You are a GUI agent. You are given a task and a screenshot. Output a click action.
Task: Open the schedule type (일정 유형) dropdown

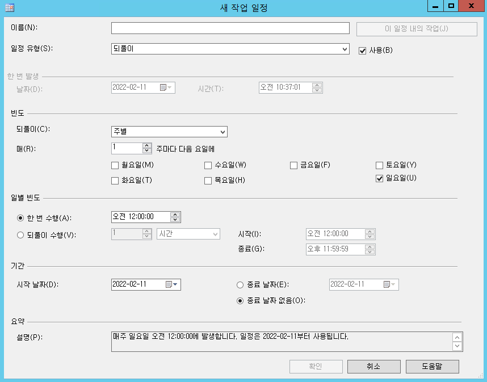pos(230,49)
